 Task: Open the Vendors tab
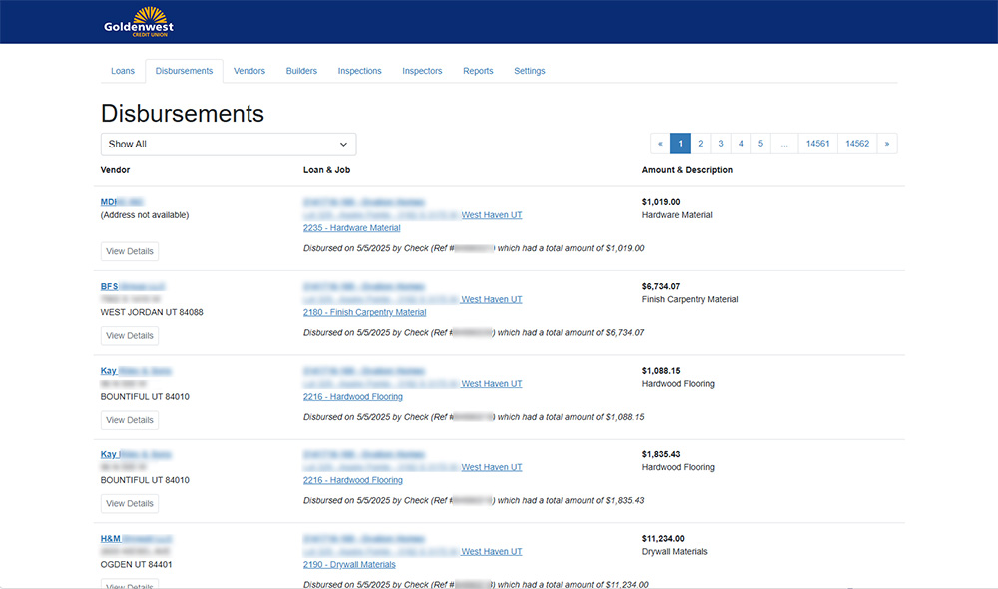(249, 71)
